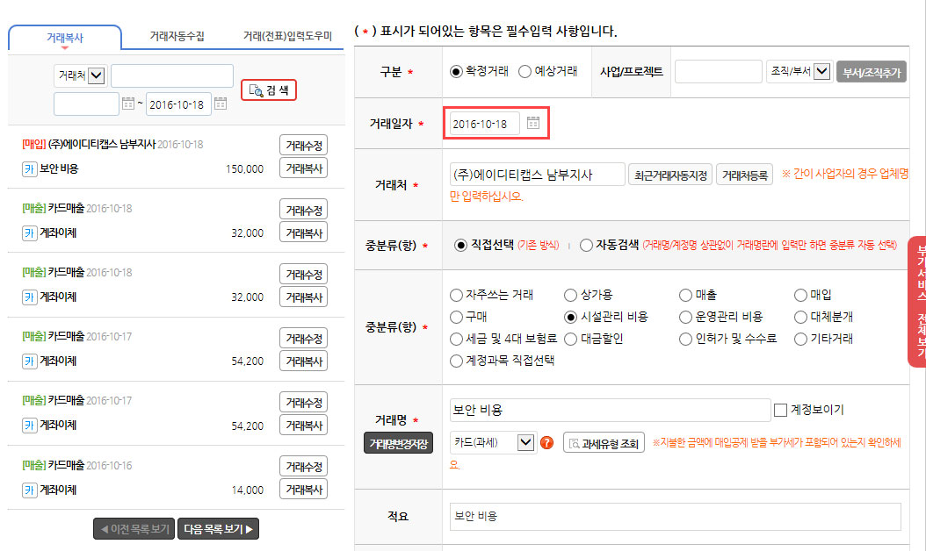
Task: Click the orange question mark help icon
Action: (x=546, y=442)
